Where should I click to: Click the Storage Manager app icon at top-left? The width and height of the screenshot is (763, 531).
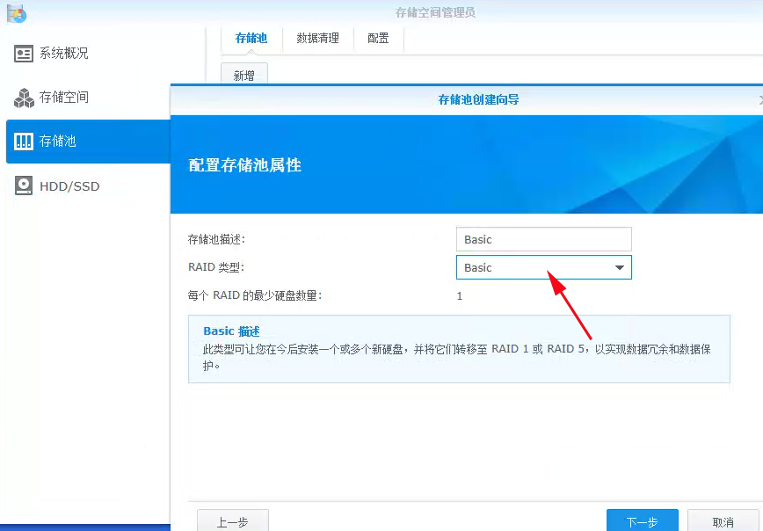click(16, 13)
